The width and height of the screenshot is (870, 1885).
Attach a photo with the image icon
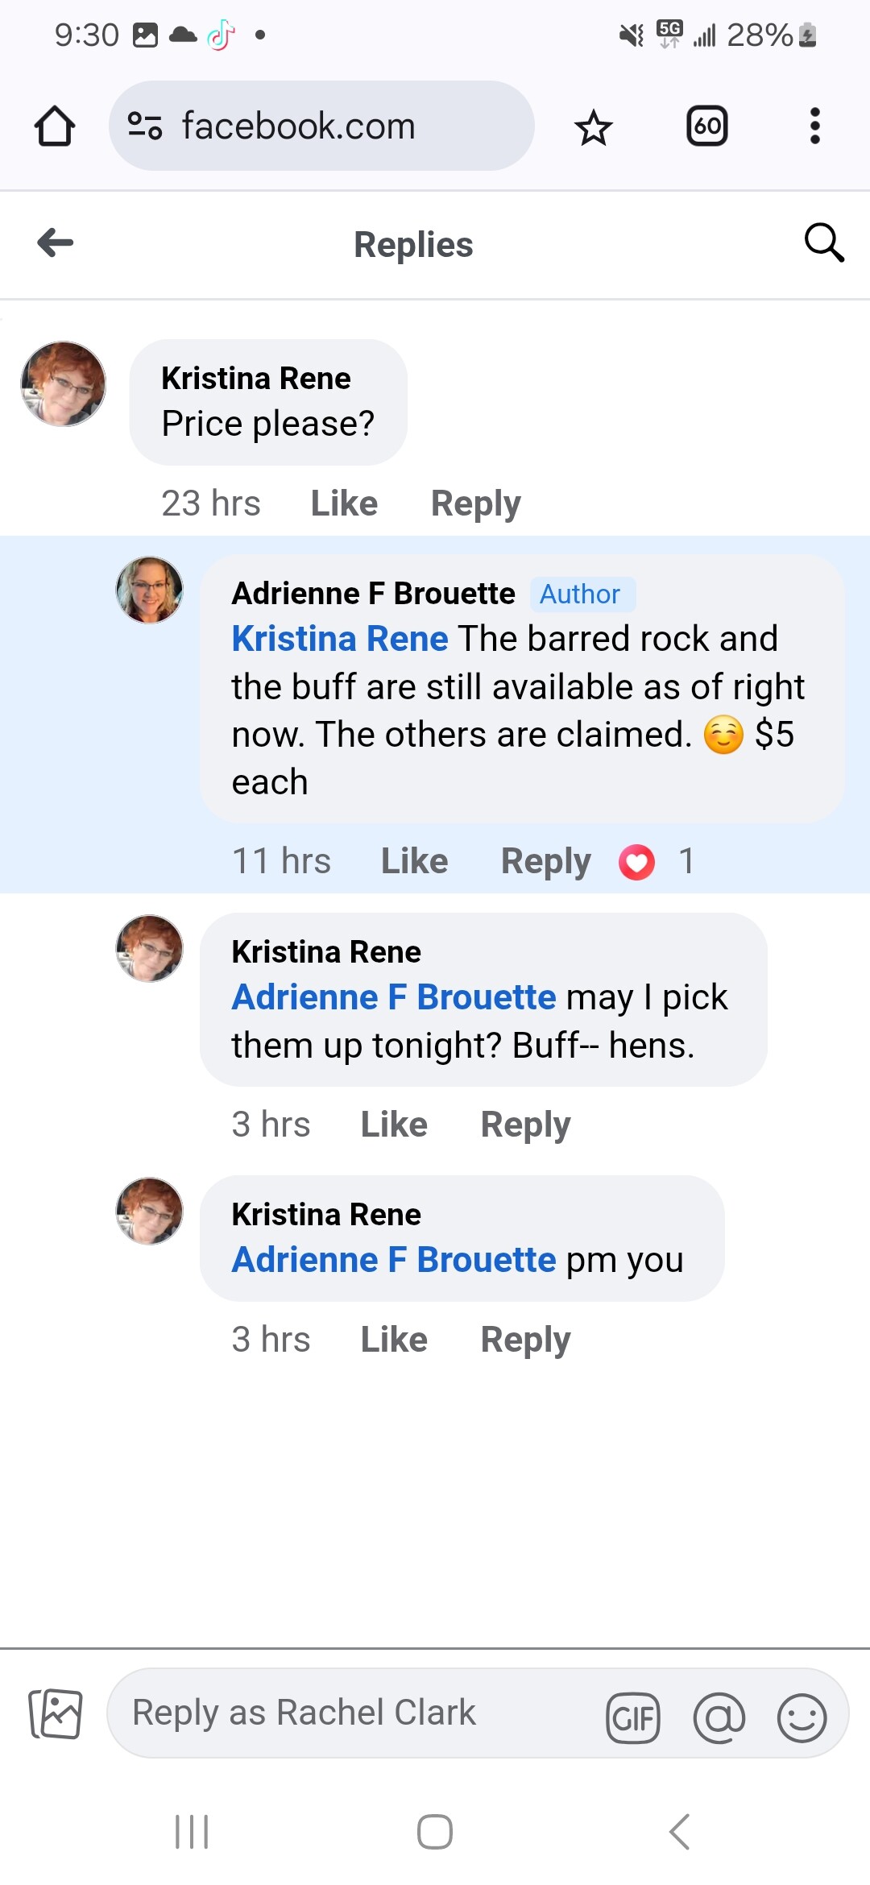click(x=56, y=1713)
